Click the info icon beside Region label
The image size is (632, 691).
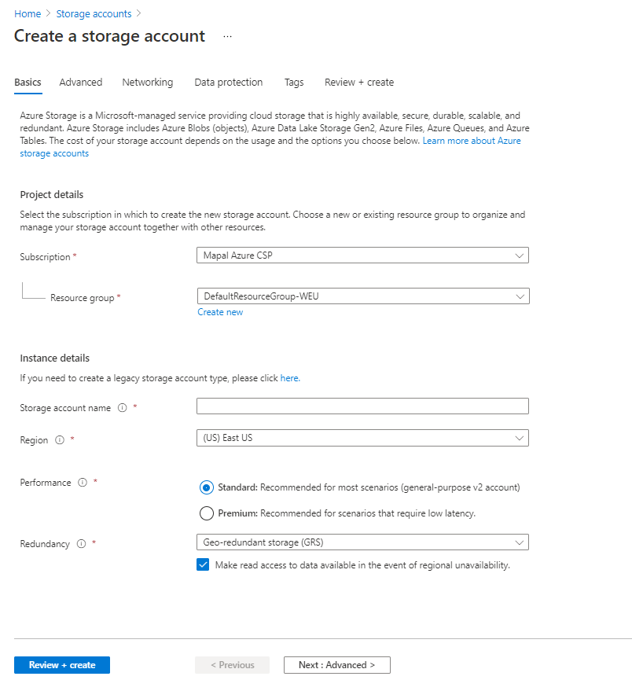pyautogui.click(x=60, y=440)
